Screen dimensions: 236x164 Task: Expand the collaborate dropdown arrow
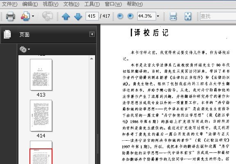[33, 16]
